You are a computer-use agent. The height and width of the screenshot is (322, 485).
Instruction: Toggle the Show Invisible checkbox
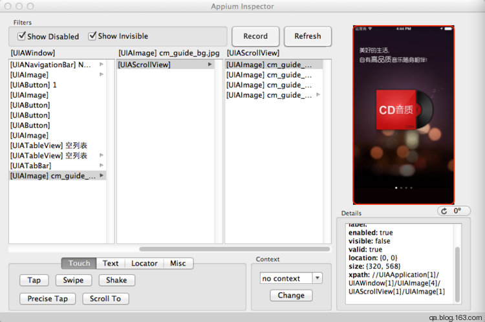[92, 36]
